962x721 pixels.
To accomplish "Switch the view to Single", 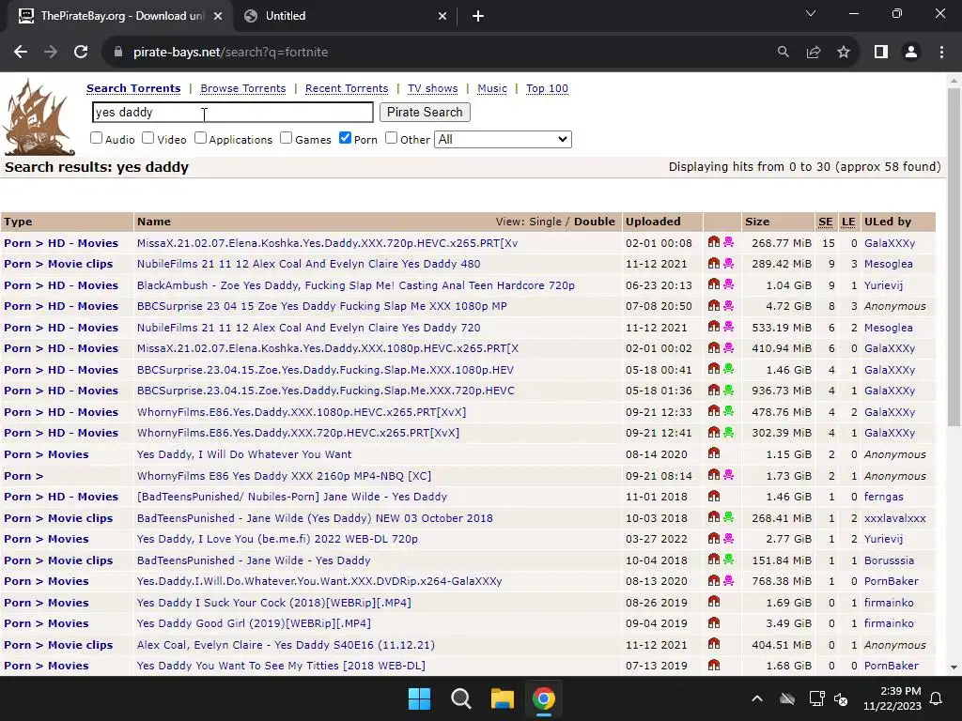I will 545,222.
